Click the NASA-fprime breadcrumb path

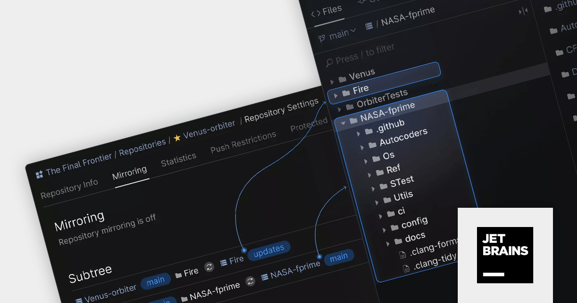408,16
